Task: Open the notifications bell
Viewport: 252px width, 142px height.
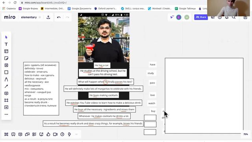Action: click(227, 17)
